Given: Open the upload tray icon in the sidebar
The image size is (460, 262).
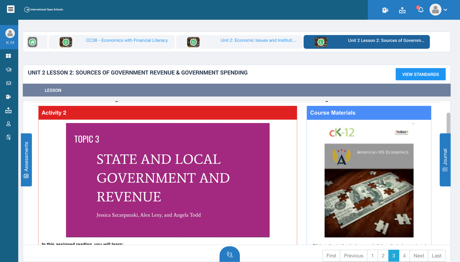Looking at the screenshot, I should pyautogui.click(x=9, y=110).
